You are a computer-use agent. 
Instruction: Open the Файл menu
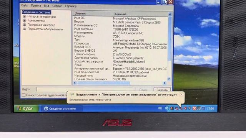[x=25, y=6]
